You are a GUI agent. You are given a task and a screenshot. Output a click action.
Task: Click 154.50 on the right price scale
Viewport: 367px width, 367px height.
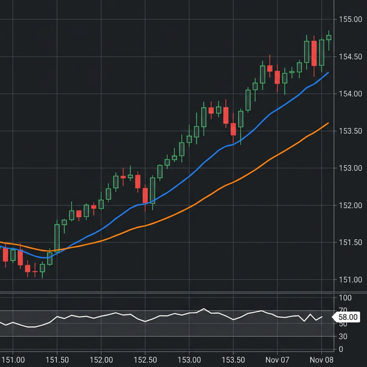(x=350, y=57)
